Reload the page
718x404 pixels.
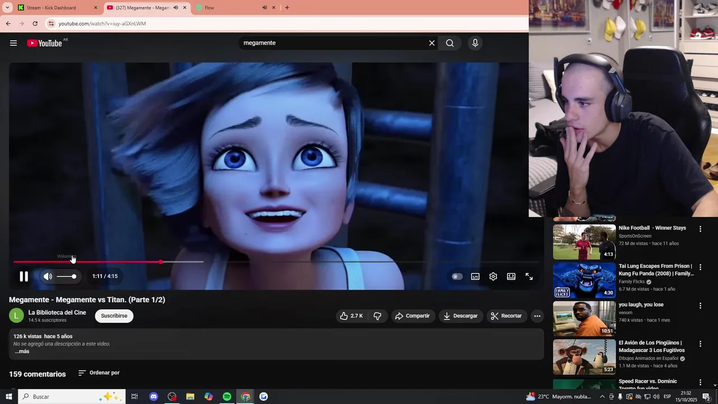[x=35, y=24]
